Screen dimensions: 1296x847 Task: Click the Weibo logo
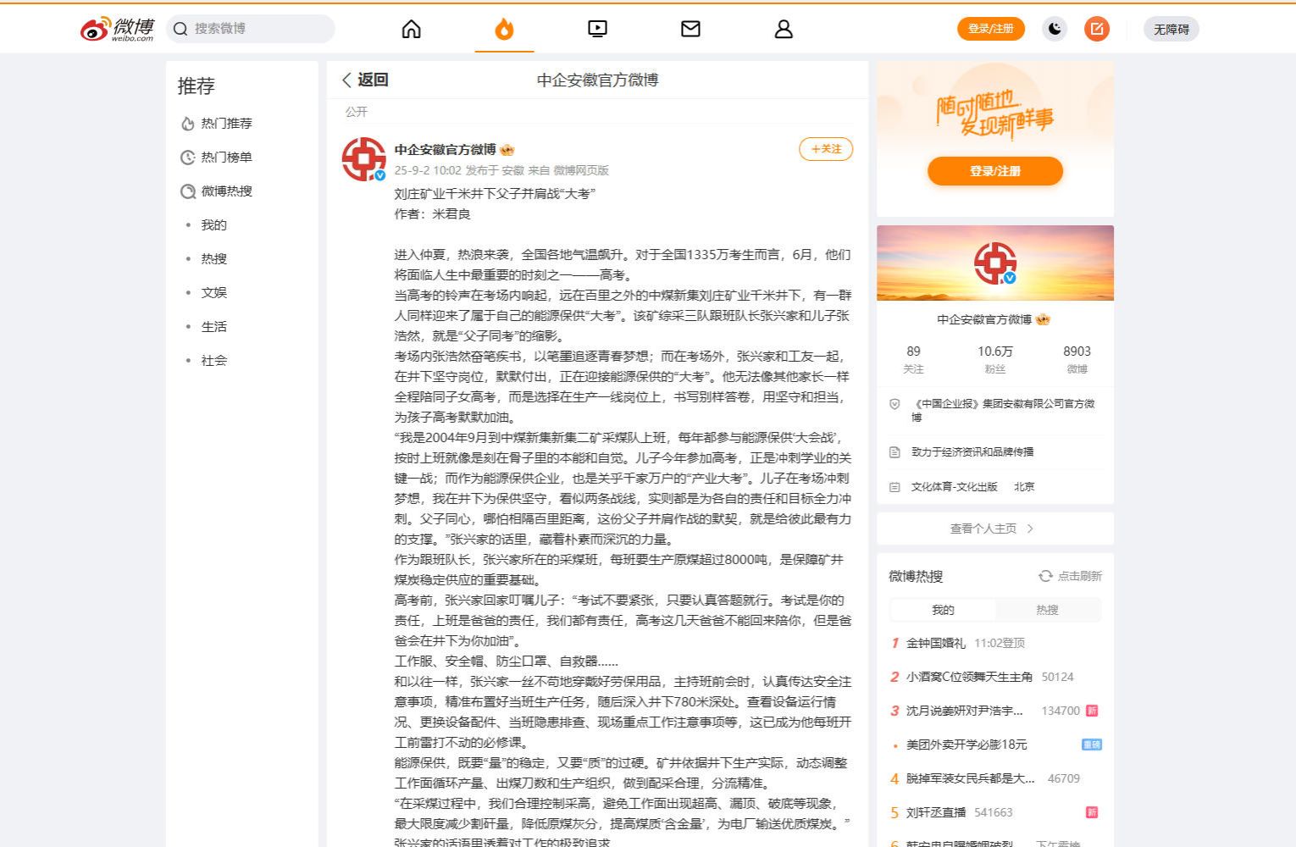[x=118, y=29]
